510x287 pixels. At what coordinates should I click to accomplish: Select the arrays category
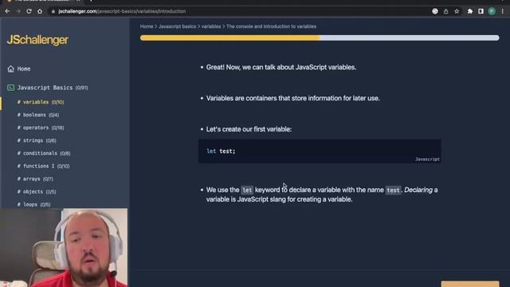pyautogui.click(x=35, y=179)
